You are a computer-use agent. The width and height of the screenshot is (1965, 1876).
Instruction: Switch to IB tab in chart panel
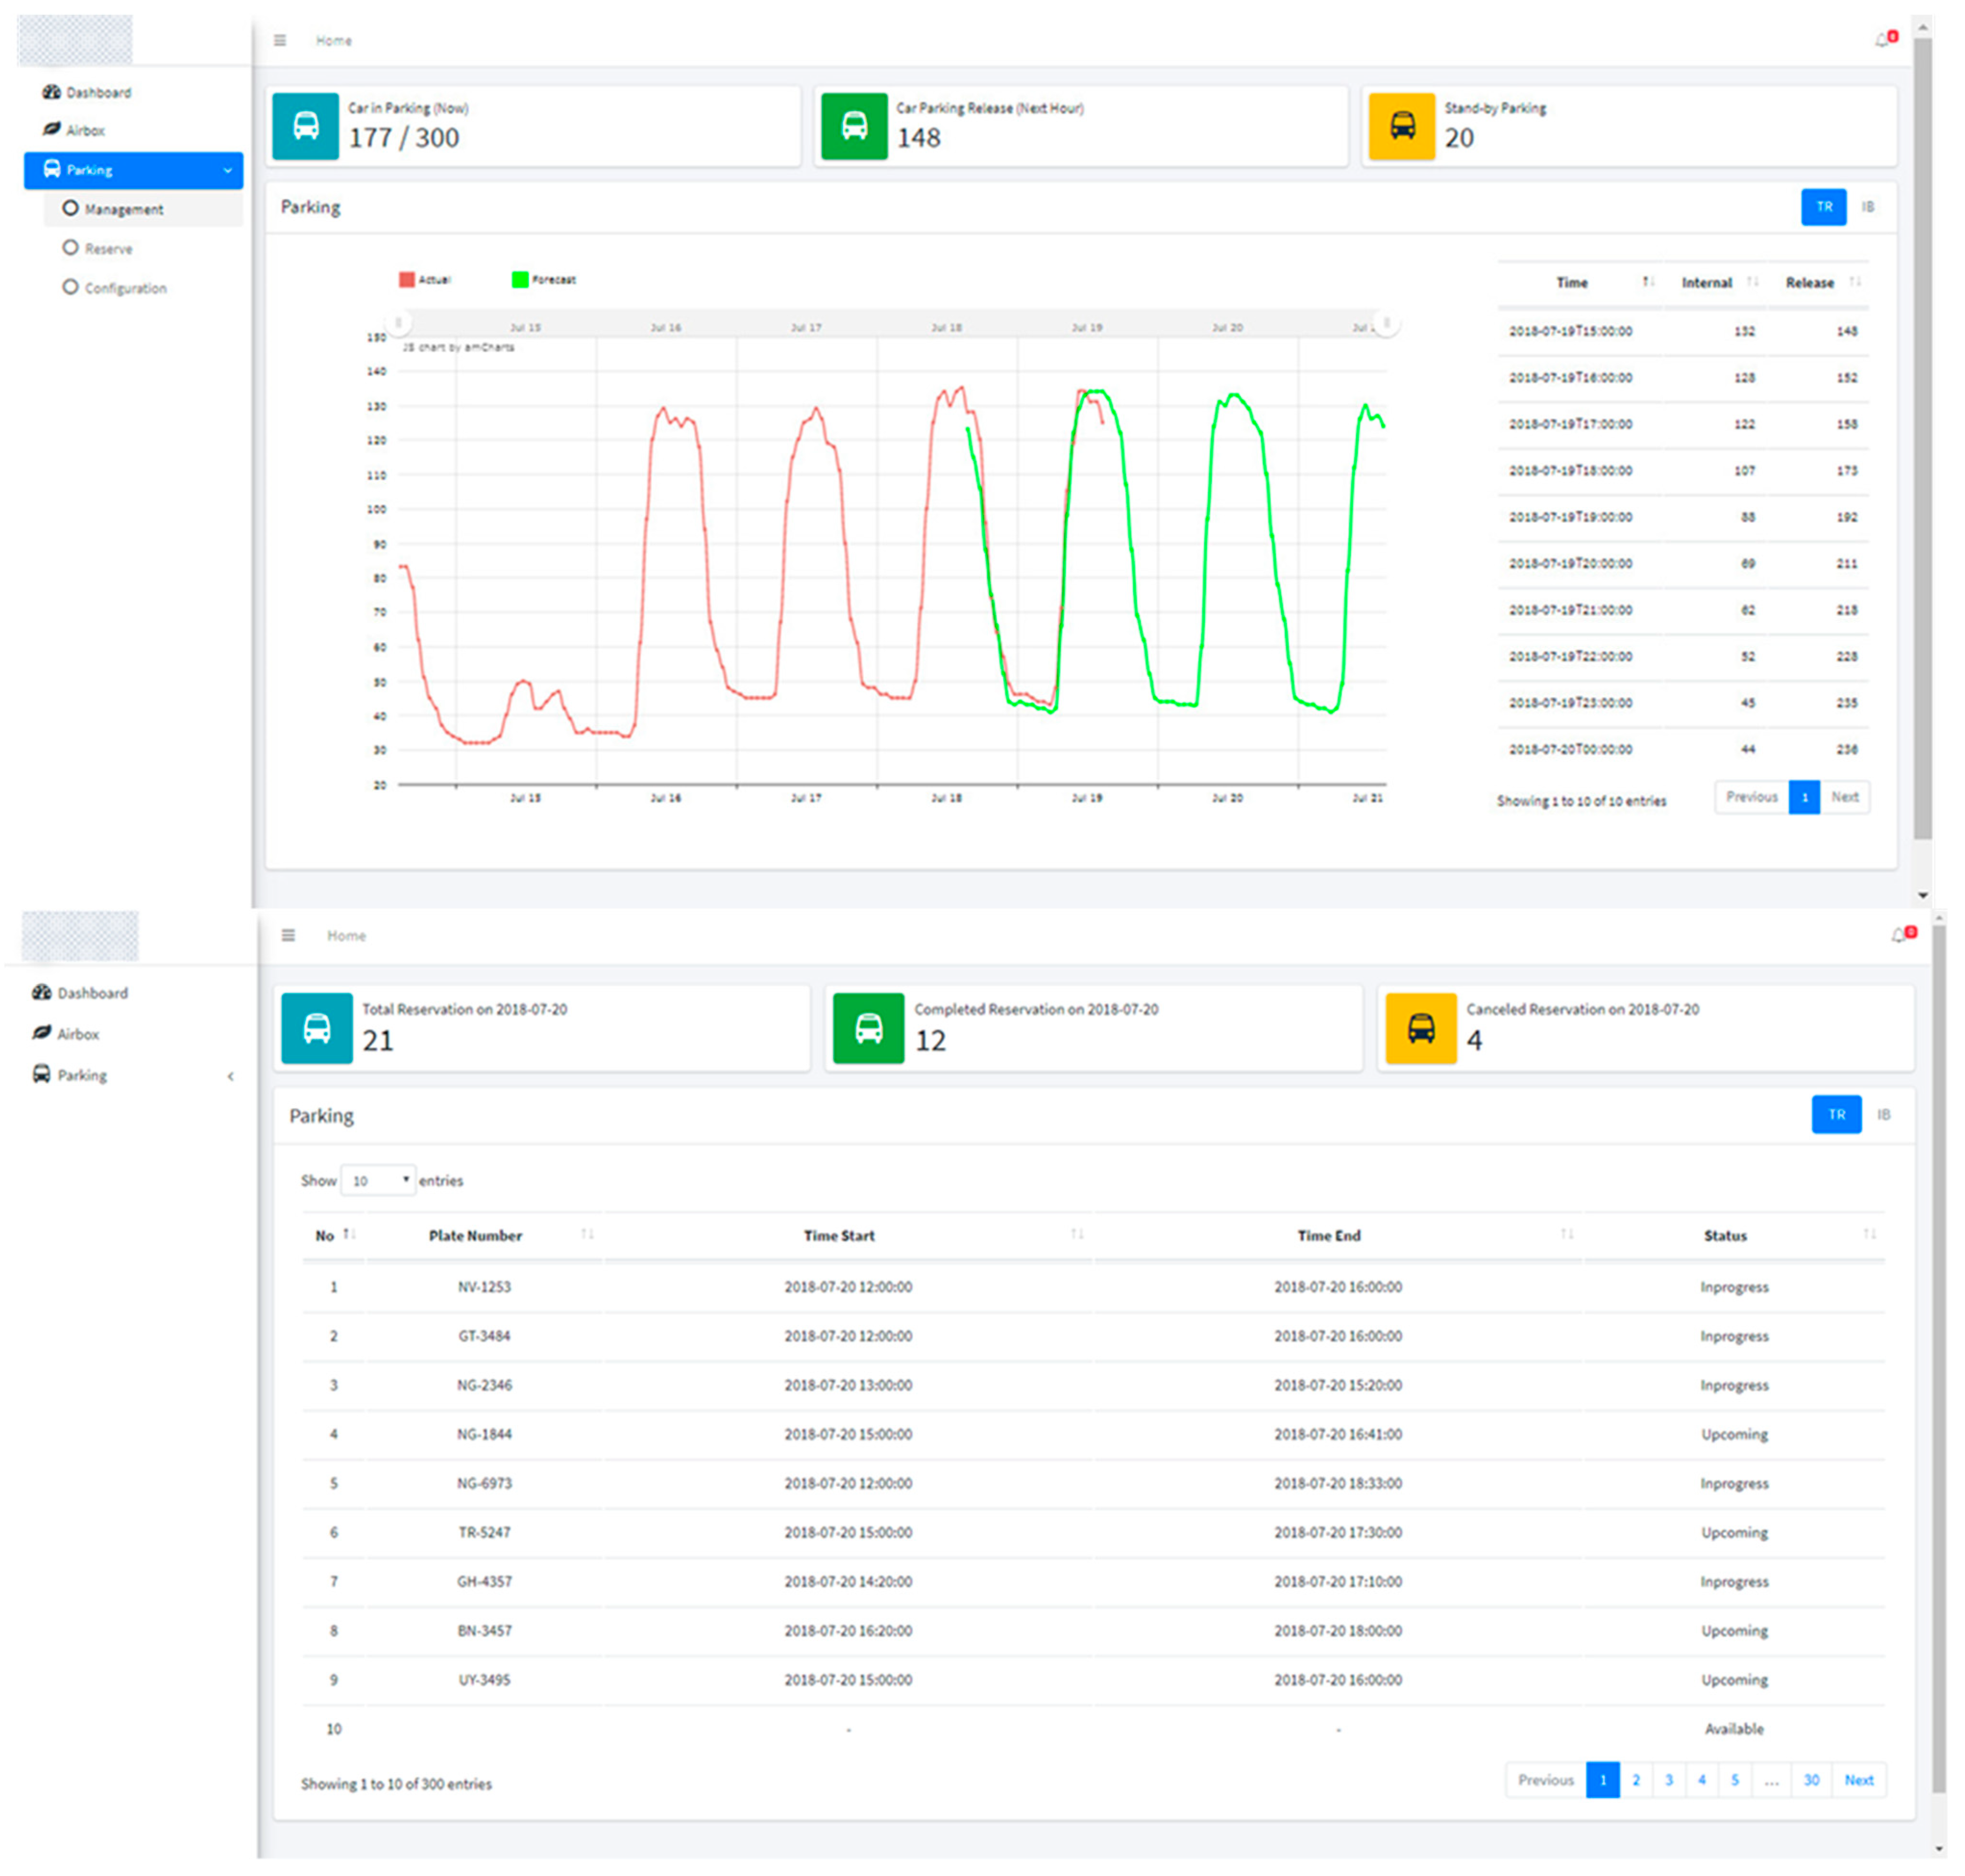[x=1867, y=207]
